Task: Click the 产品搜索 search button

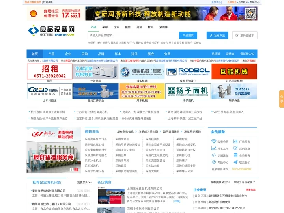Action: 188,35
